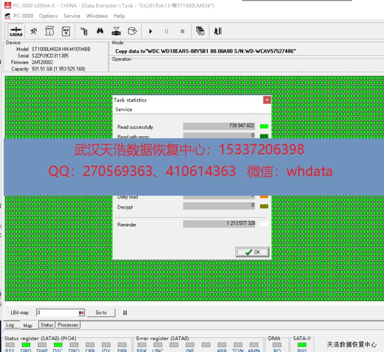Click the tree structure toolbar icon
The width and height of the screenshot is (384, 352).
[84, 32]
